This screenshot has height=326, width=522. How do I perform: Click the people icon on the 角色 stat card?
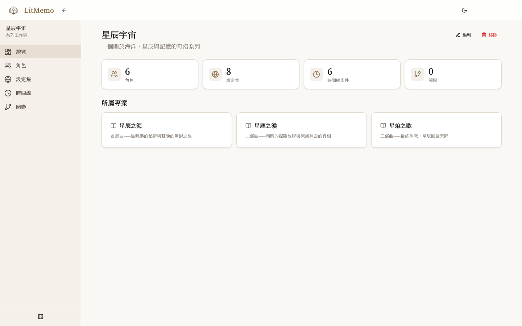point(114,74)
